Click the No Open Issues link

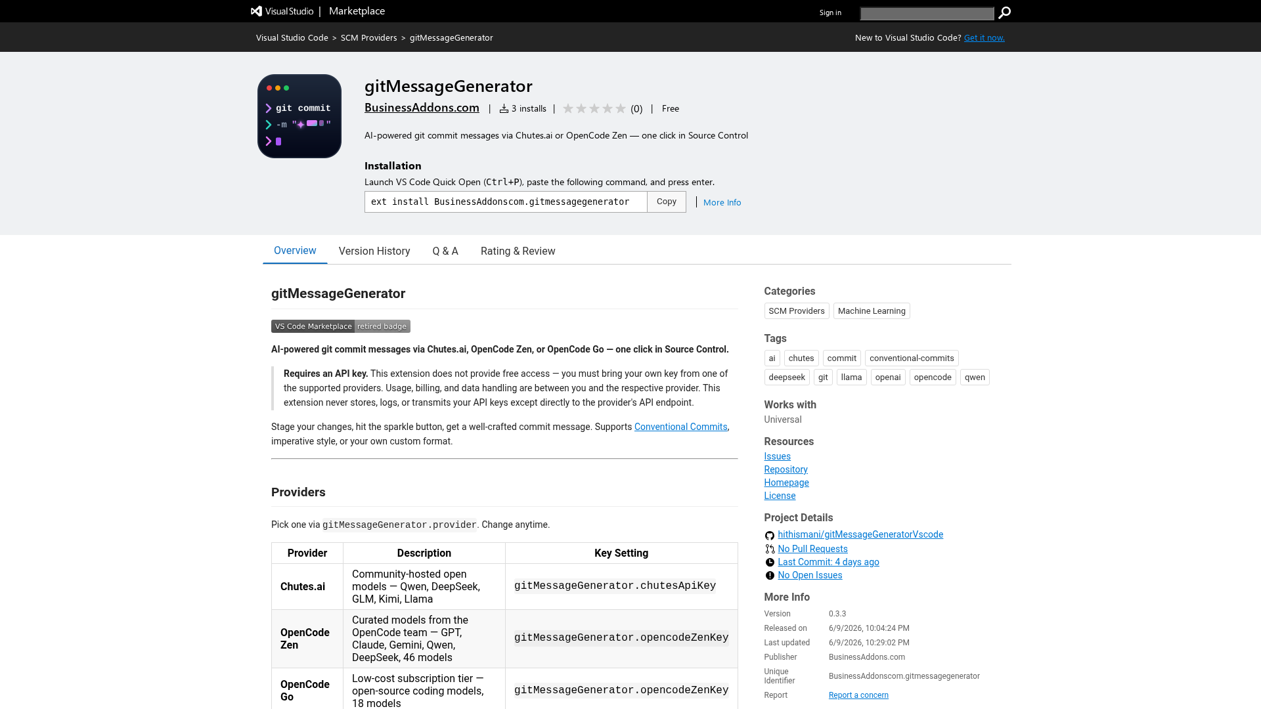click(x=810, y=575)
